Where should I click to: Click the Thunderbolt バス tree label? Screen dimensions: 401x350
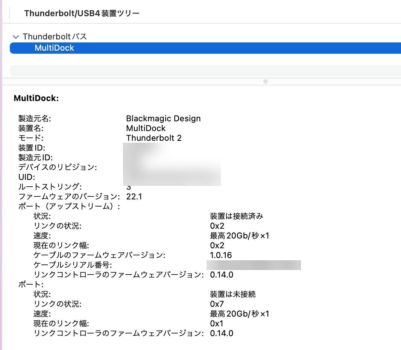pos(55,36)
